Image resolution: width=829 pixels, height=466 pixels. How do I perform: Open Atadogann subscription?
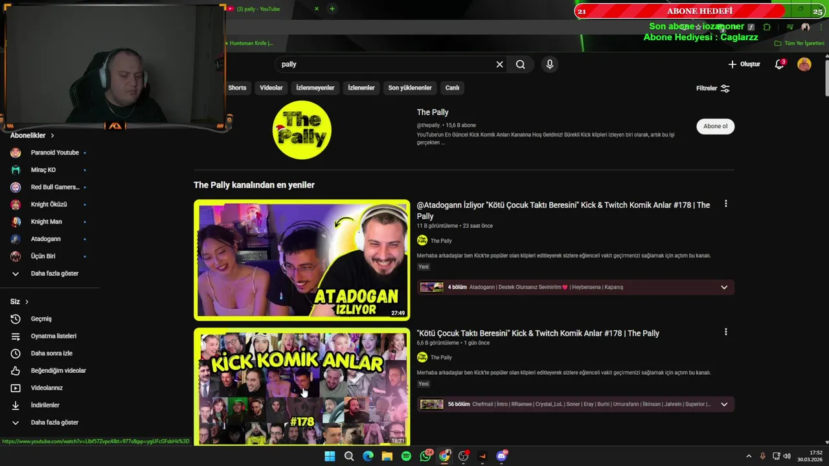(49, 239)
